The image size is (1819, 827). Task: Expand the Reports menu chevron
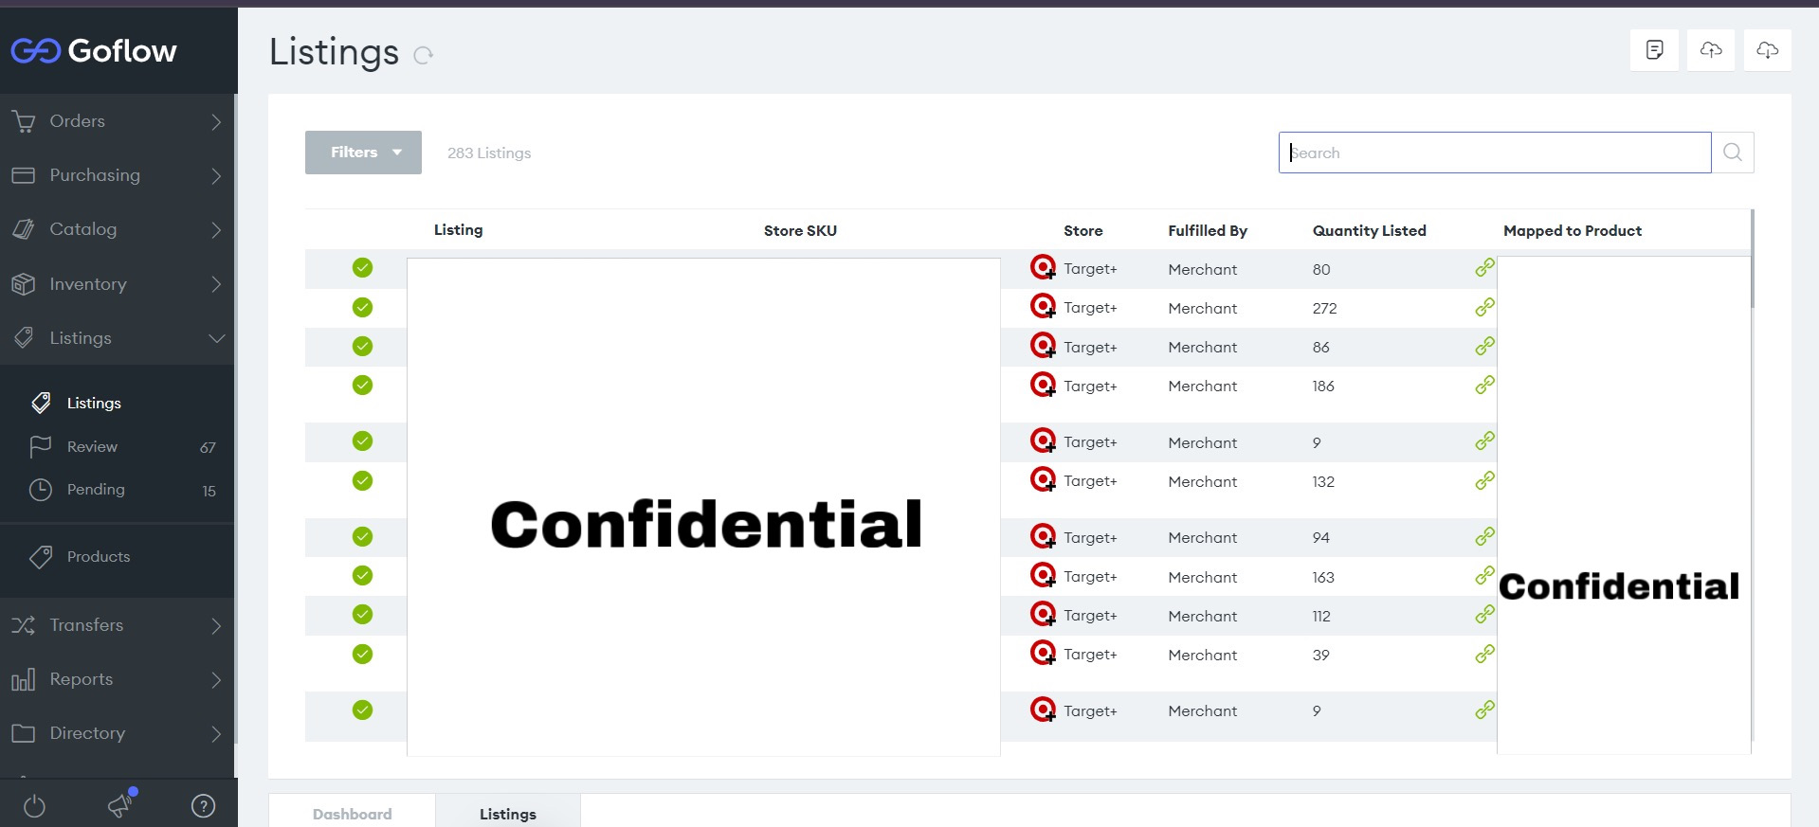click(216, 679)
